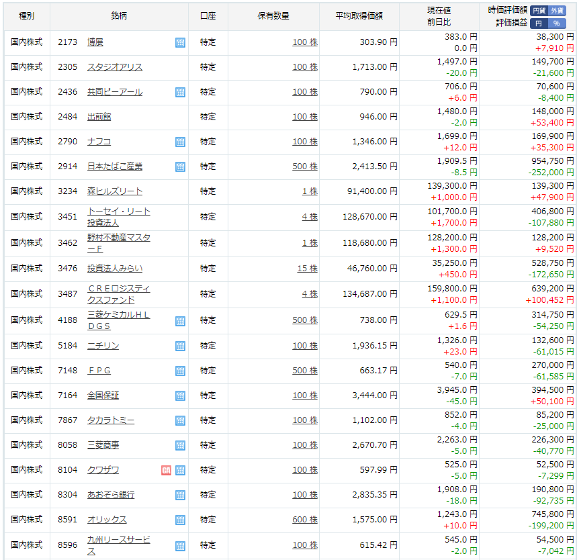Open the calendar icon for 博展
579x560 pixels.
(x=180, y=42)
